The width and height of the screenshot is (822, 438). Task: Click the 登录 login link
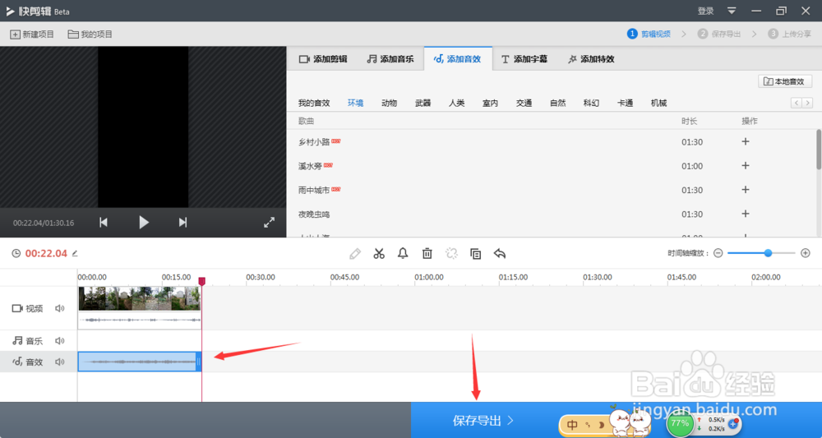(x=705, y=11)
